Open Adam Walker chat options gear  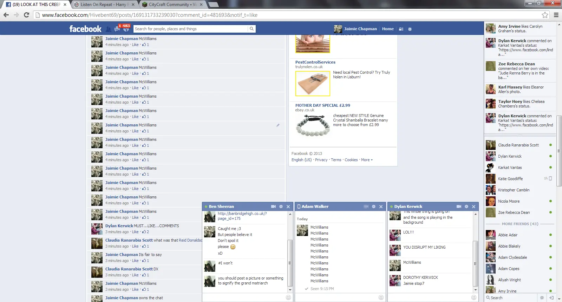coord(374,206)
